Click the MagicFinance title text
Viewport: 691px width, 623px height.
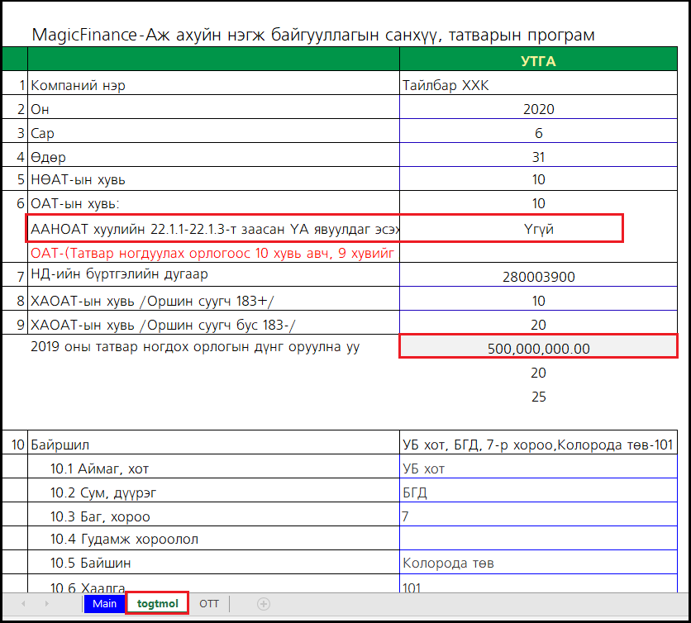(x=312, y=35)
